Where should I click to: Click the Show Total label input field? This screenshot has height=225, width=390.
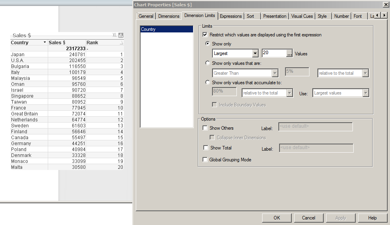pyautogui.click(x=316, y=148)
